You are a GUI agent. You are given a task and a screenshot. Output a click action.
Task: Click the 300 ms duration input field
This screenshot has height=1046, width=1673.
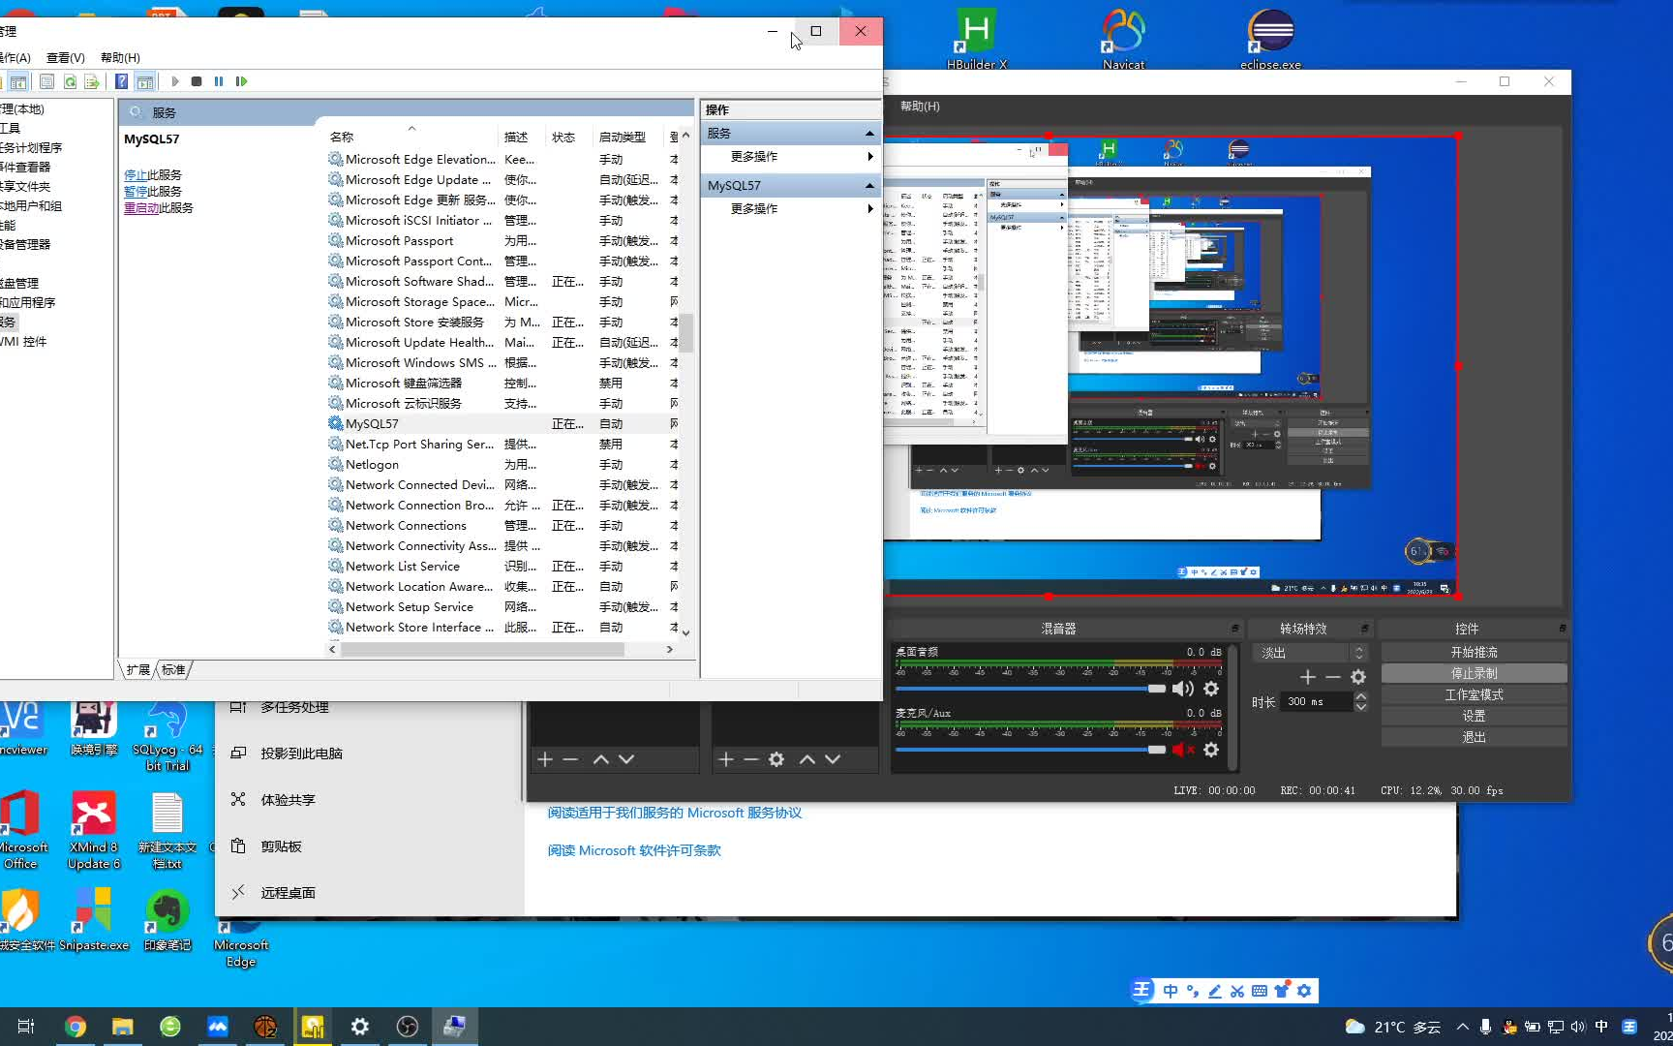click(x=1317, y=702)
